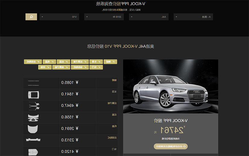Image resolution: width=249 pixels, height=156 pixels.
Task: Open the 2018 年 year dropdown
Action: [x=104, y=17]
